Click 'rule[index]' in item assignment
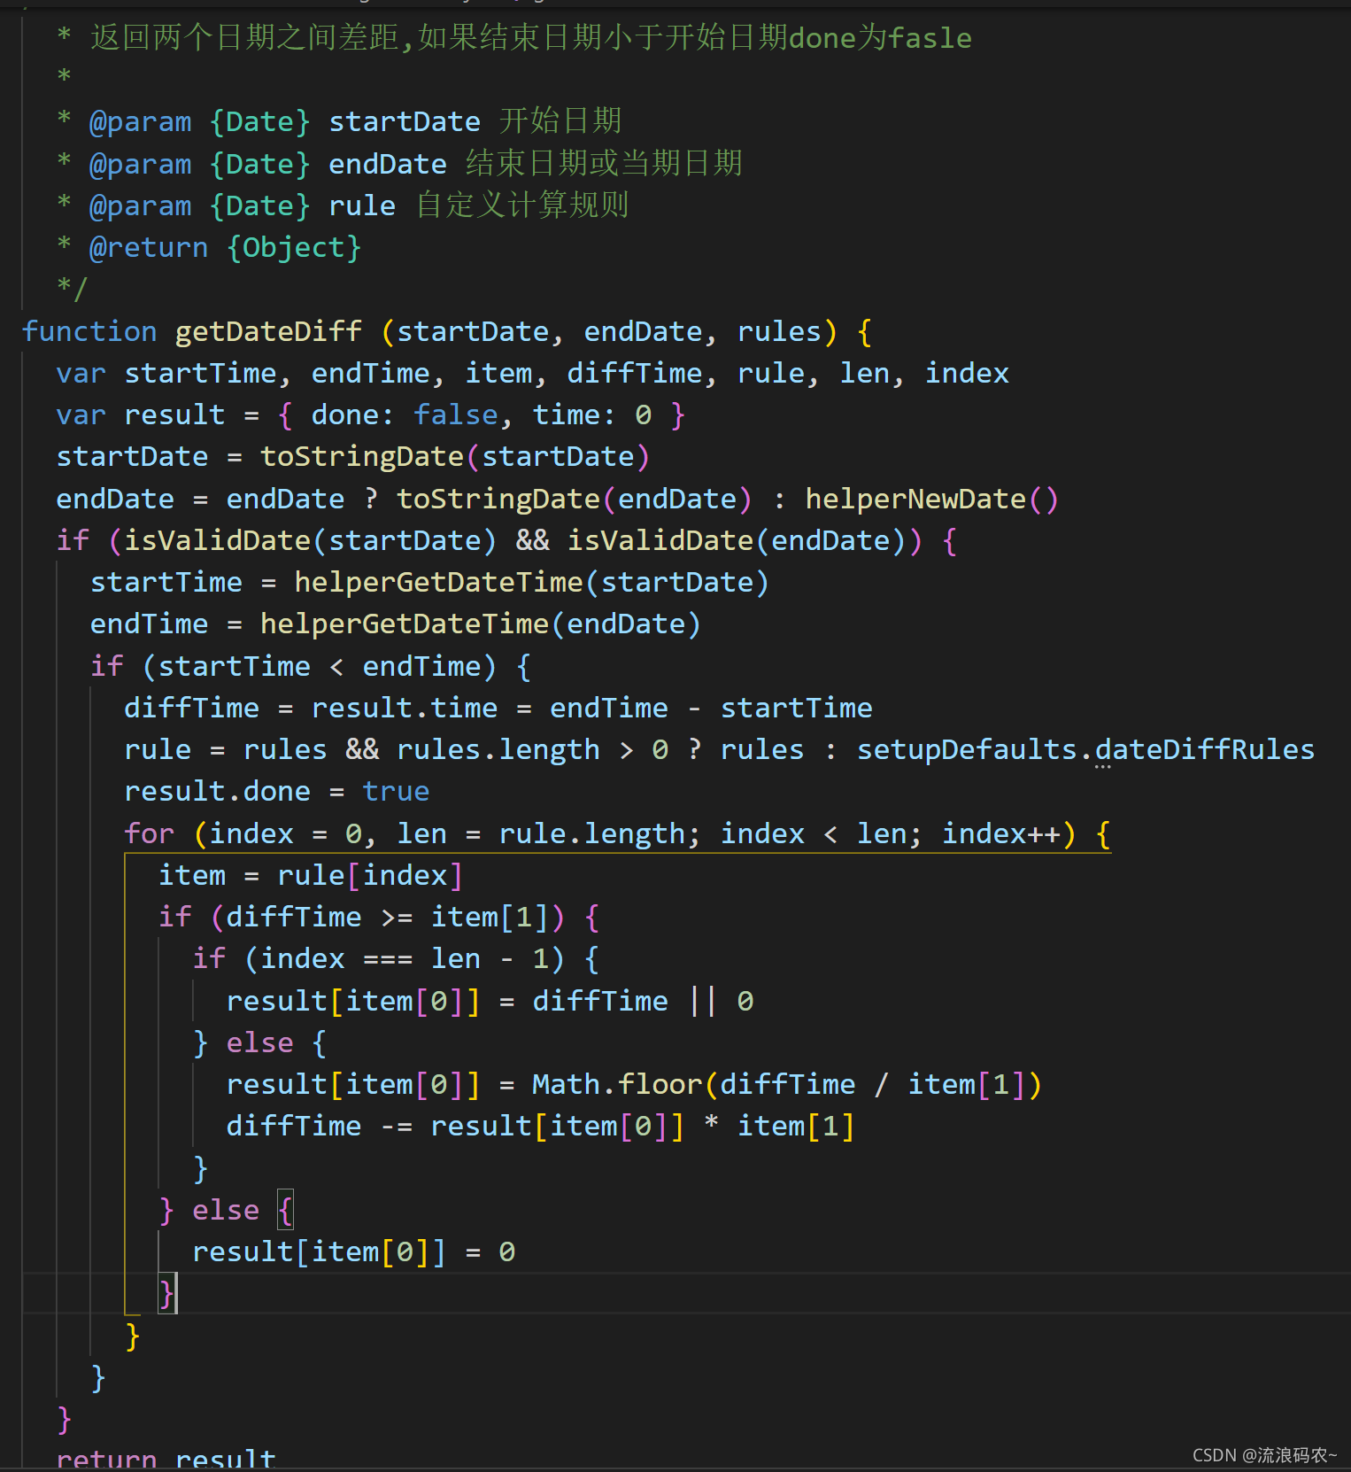 coord(370,876)
